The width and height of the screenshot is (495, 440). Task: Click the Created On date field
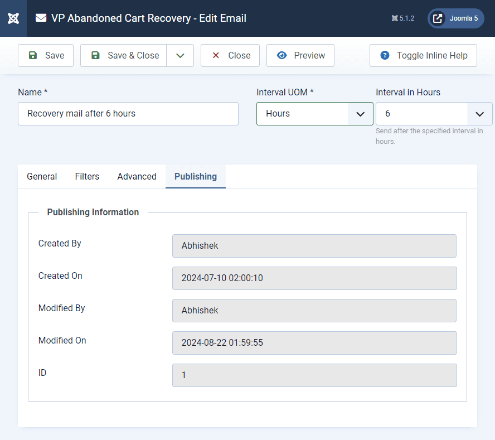coord(314,278)
